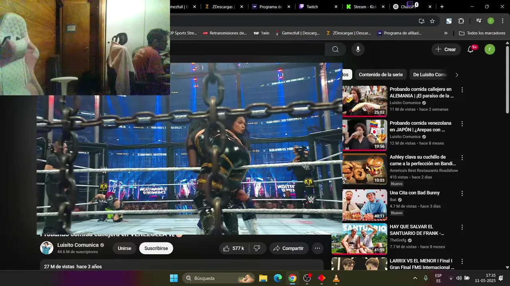This screenshot has width=510, height=286.
Task: Open VLC media player from taskbar
Action: [336, 278]
